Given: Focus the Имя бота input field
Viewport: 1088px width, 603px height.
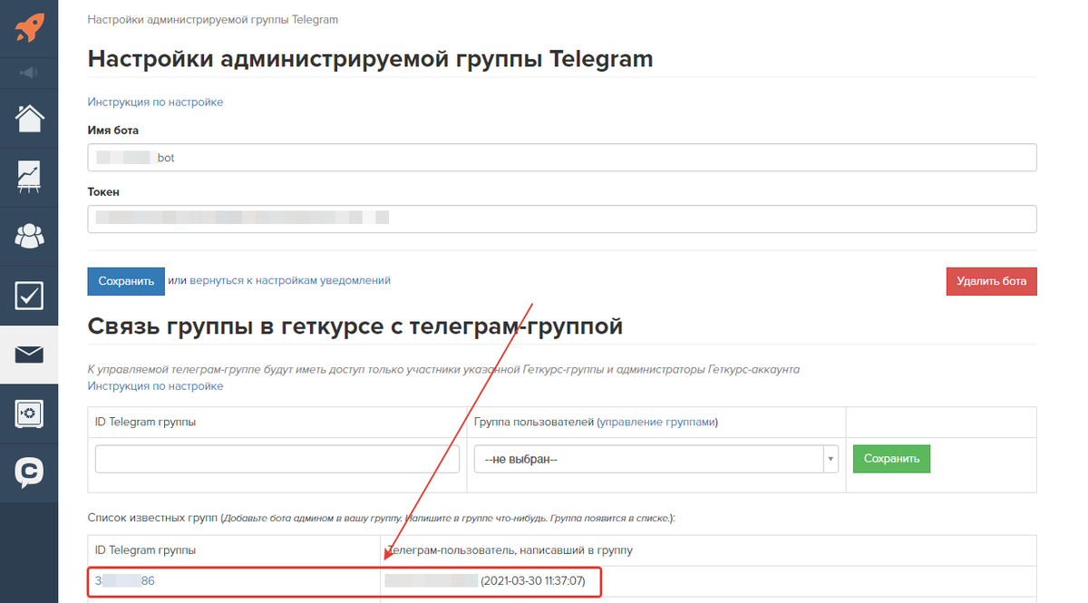Looking at the screenshot, I should click(x=562, y=158).
